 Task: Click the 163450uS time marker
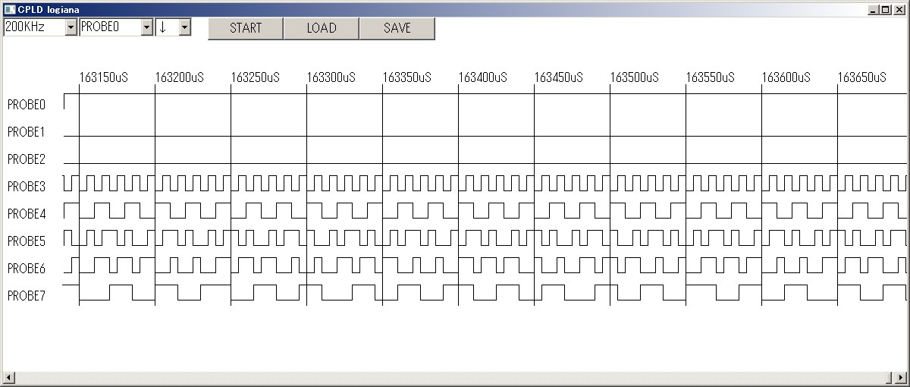(559, 77)
